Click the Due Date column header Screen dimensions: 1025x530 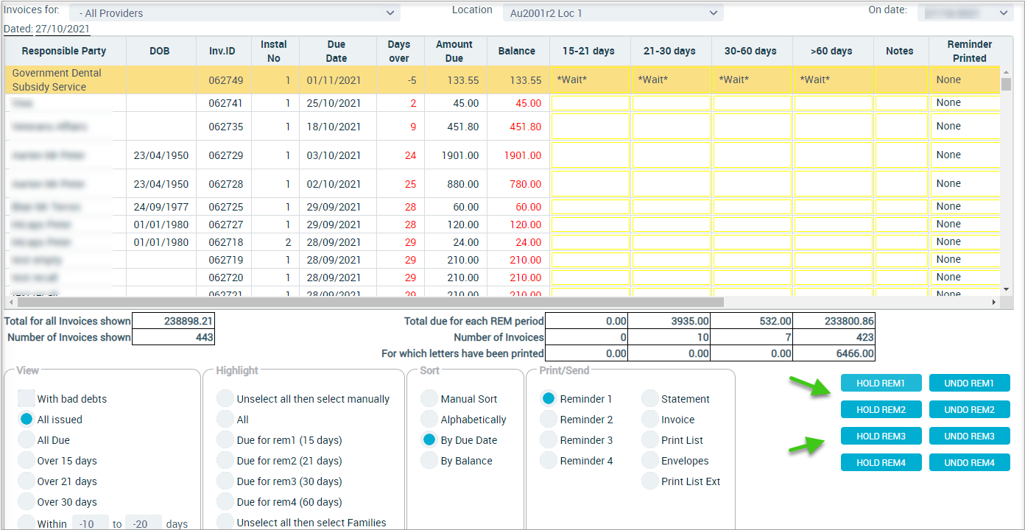coord(337,51)
